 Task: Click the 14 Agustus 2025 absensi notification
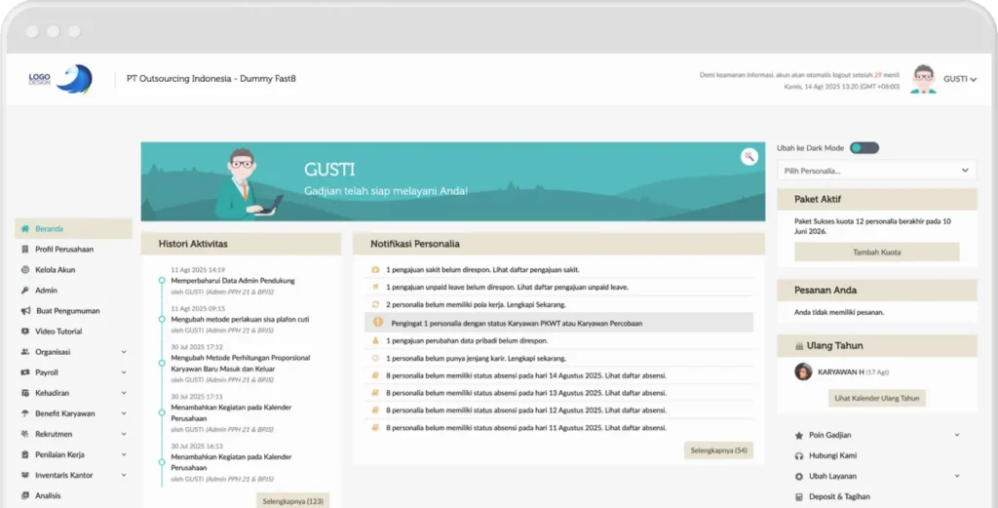point(525,375)
